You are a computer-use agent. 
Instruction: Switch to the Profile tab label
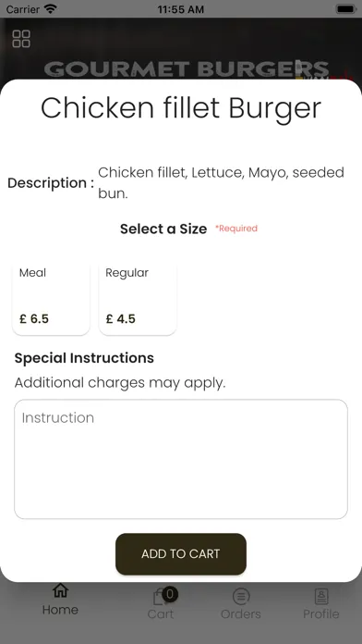coord(321,614)
